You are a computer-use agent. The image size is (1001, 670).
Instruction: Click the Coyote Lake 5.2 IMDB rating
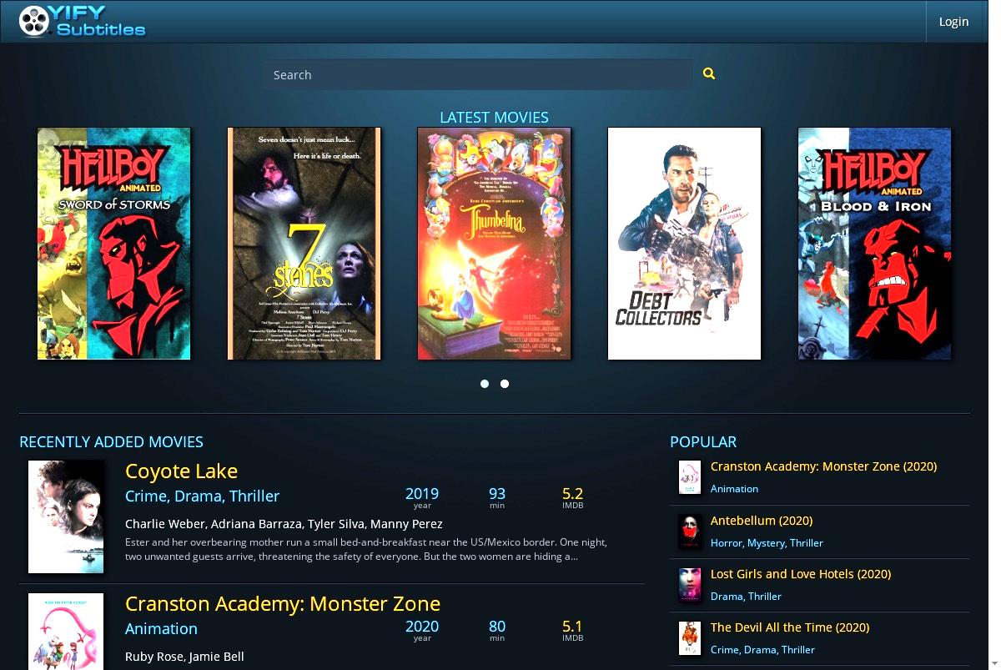pyautogui.click(x=573, y=493)
